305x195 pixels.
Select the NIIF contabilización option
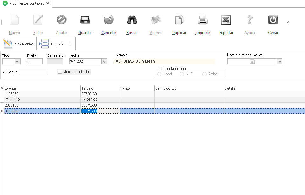point(182,74)
